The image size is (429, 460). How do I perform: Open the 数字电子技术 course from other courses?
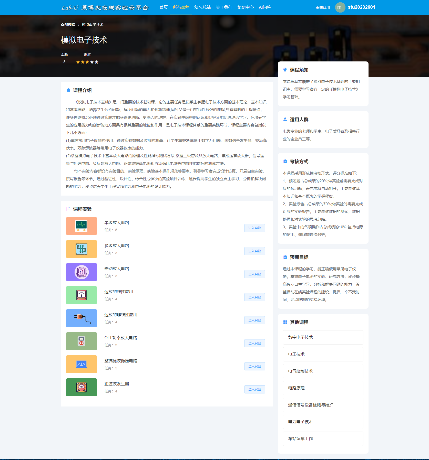323,337
